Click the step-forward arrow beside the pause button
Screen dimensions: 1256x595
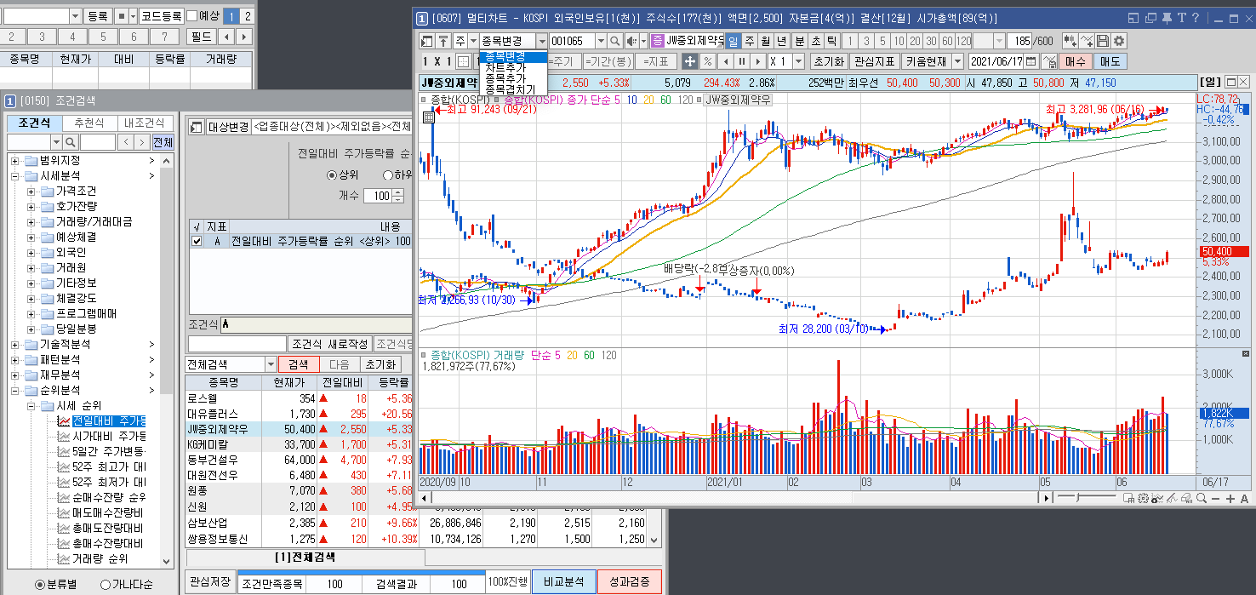(x=757, y=61)
